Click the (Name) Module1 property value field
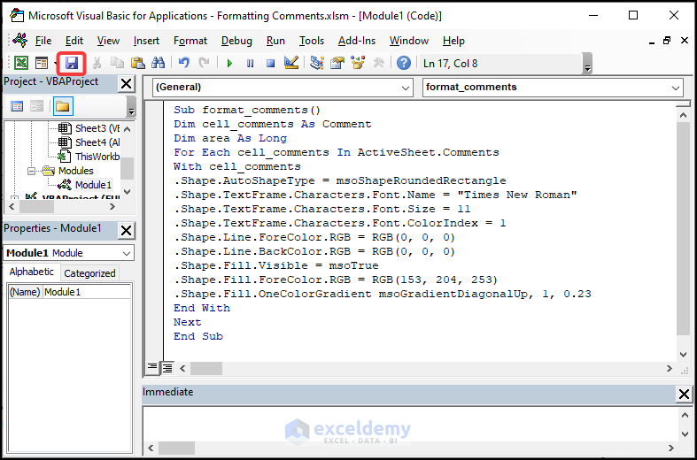This screenshot has height=460, width=697. click(x=87, y=292)
